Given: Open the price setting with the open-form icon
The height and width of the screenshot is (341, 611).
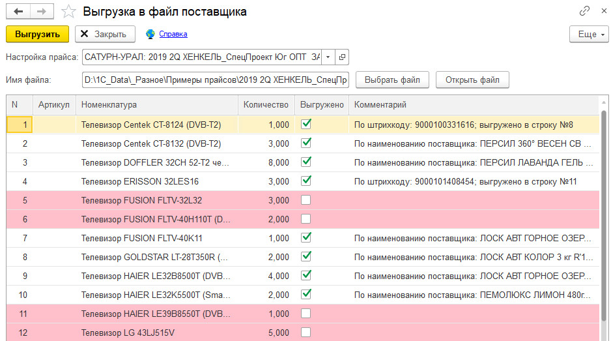Looking at the screenshot, I should point(342,57).
